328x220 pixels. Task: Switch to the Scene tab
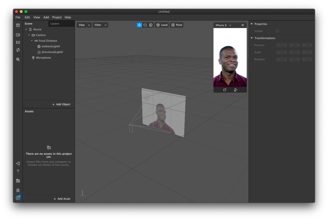29,24
